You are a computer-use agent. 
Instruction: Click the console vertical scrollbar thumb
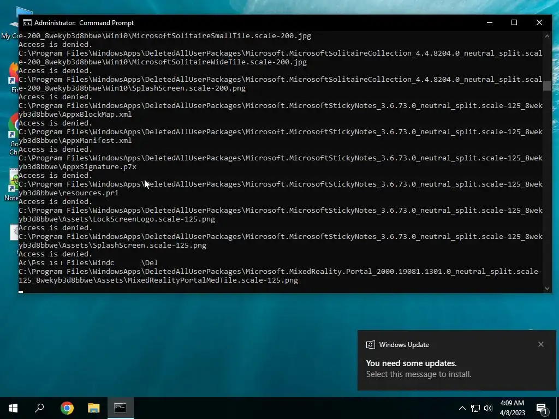pyautogui.click(x=547, y=86)
